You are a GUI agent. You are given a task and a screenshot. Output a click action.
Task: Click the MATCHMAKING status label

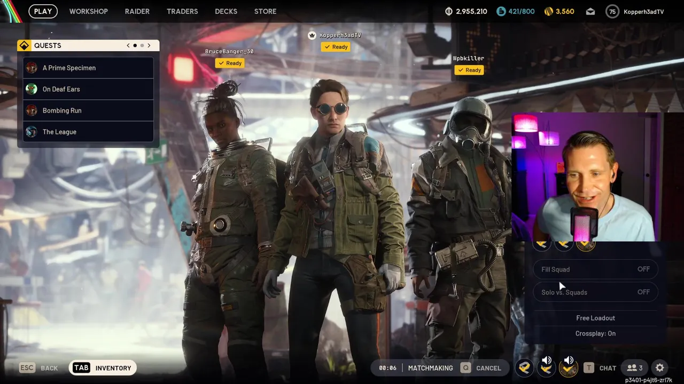(x=430, y=368)
